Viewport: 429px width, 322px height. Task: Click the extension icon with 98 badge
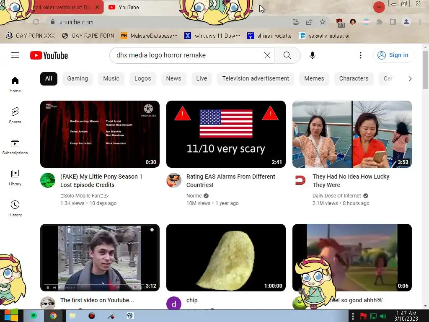click(340, 23)
